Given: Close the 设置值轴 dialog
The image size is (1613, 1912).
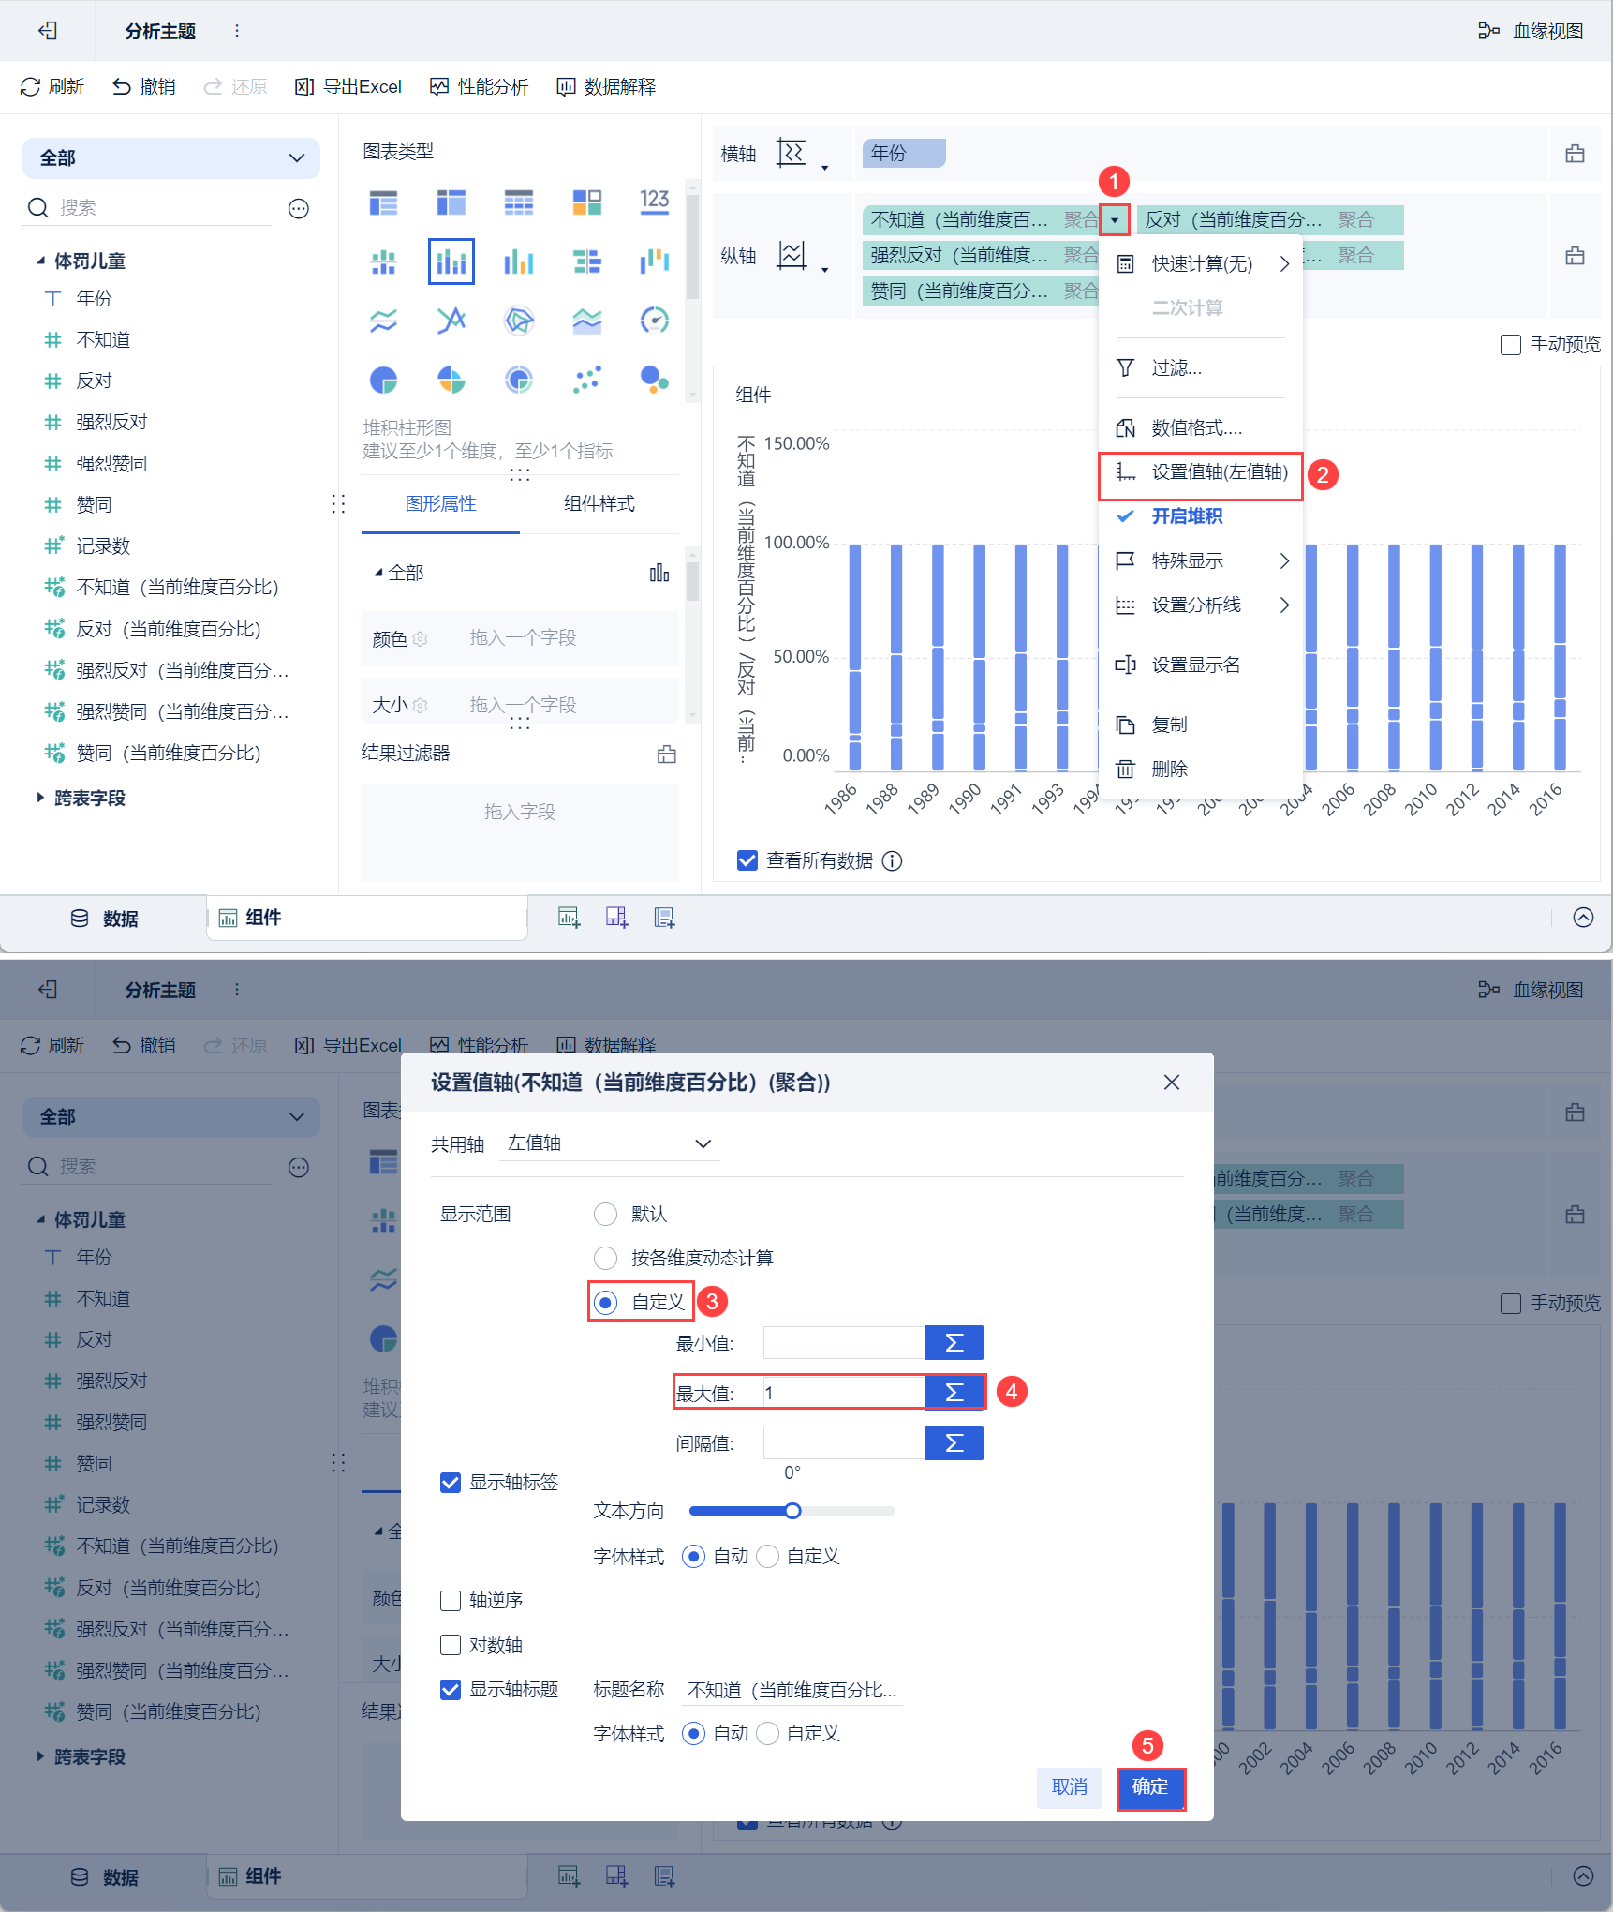Looking at the screenshot, I should pyautogui.click(x=1171, y=1083).
